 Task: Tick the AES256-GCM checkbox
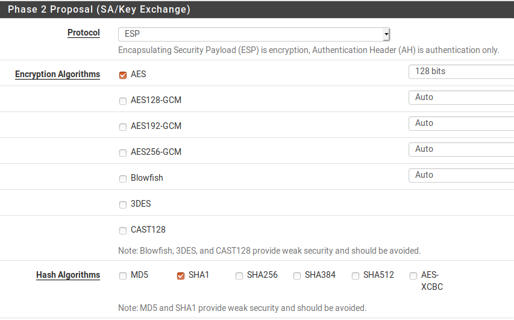123,153
